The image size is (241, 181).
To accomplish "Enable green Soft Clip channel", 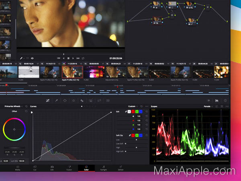I will [137, 136].
